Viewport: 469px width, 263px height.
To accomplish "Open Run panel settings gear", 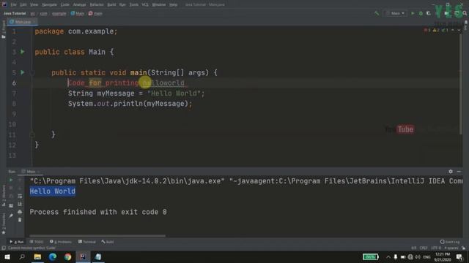I will [451, 172].
